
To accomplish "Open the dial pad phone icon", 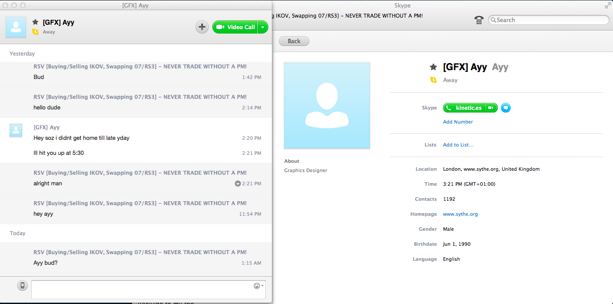I will click(x=479, y=20).
